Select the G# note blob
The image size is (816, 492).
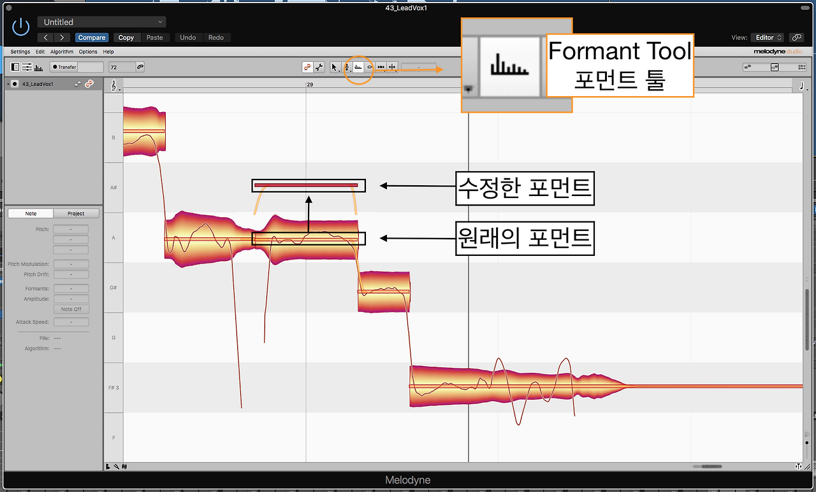pyautogui.click(x=383, y=292)
